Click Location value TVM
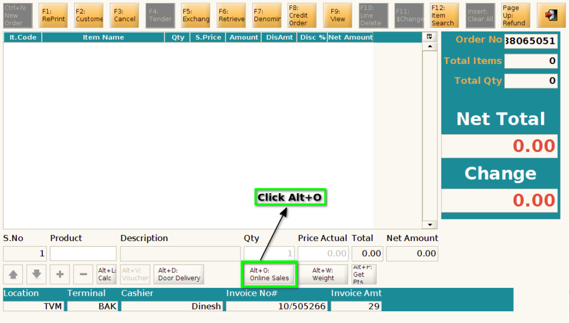The height and width of the screenshot is (323, 570). coord(33,306)
